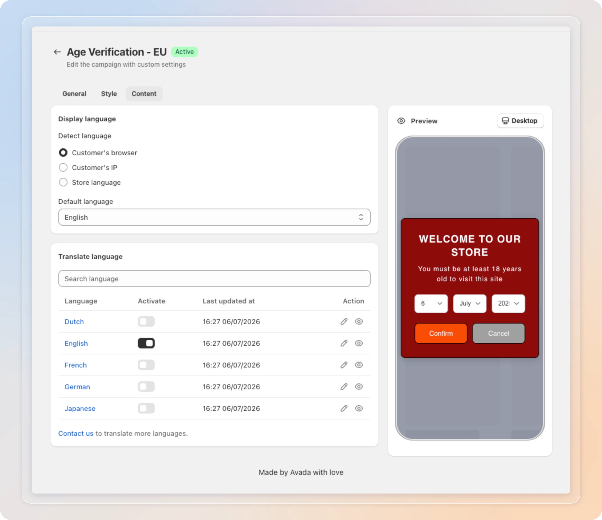
Task: Open the day dropdown showing 6
Action: click(431, 304)
